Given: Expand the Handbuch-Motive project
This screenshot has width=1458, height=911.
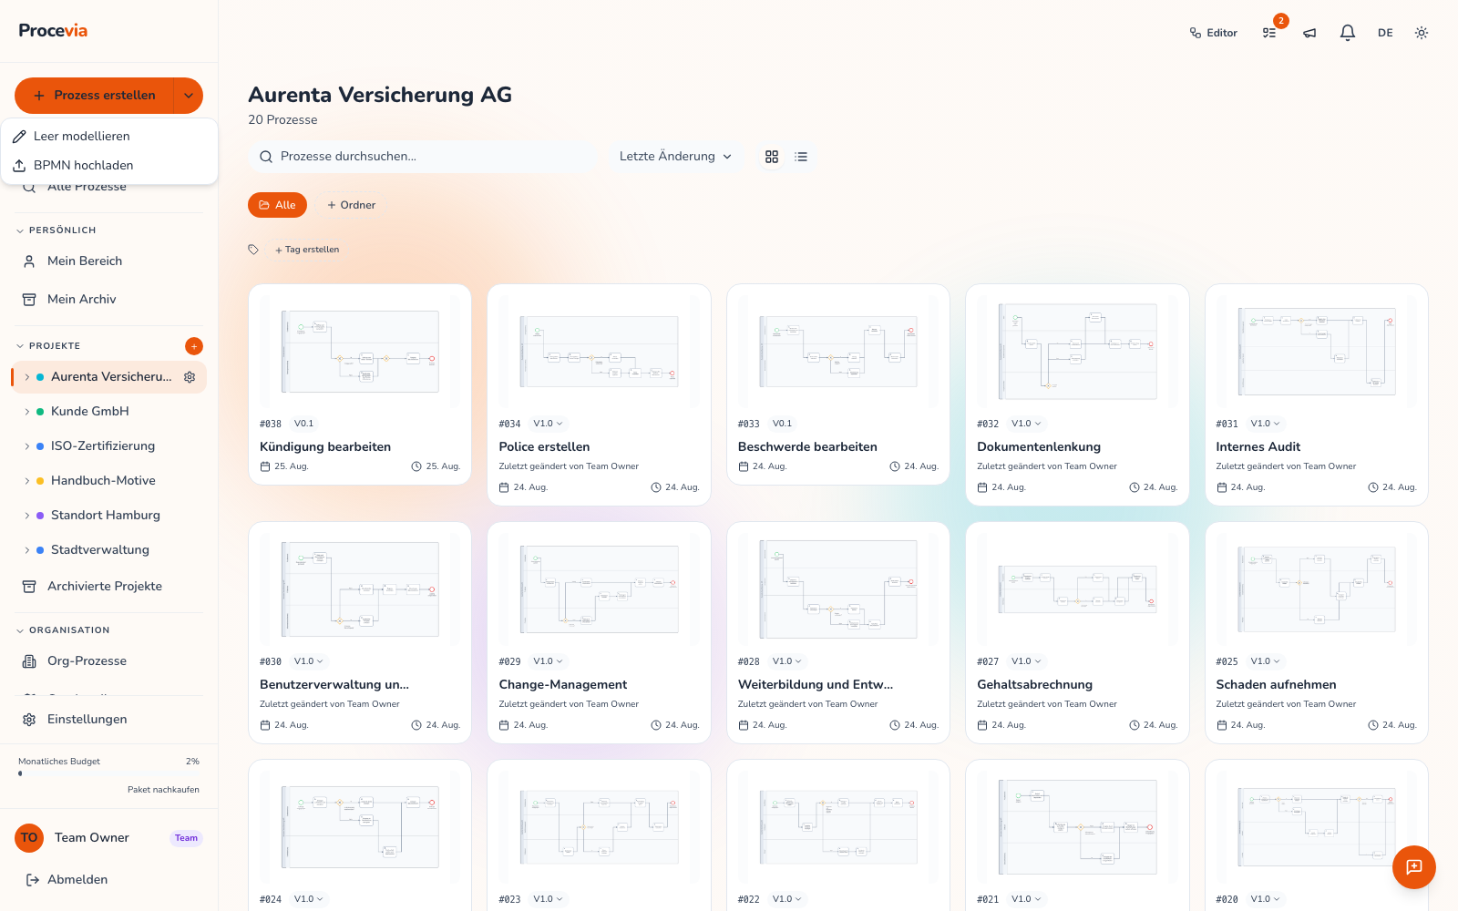Looking at the screenshot, I should coord(27,481).
